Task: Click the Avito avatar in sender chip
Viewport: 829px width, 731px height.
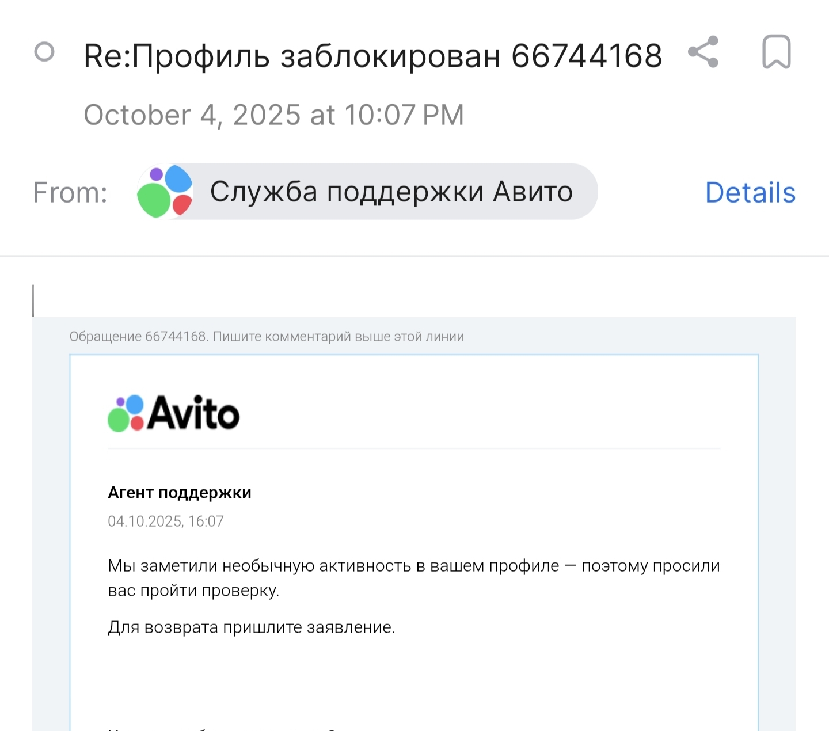Action: tap(165, 192)
